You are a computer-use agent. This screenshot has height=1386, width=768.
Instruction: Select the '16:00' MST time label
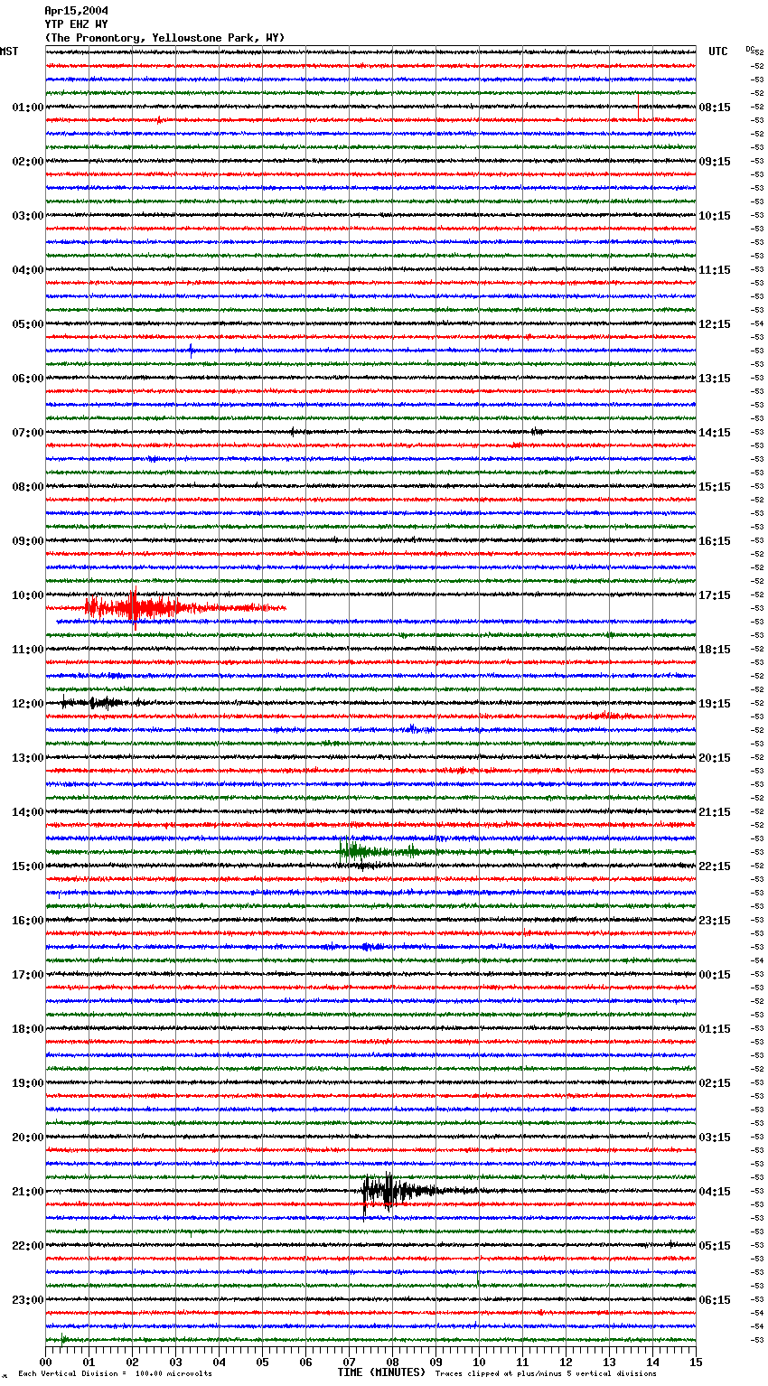[27, 921]
